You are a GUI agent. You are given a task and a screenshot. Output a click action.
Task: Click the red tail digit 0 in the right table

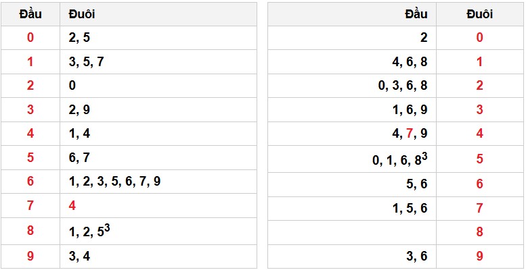pos(479,38)
